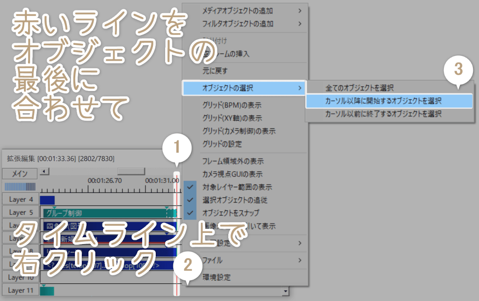Click the メイン scene button
Screen dimensions: 479x301
click(20, 174)
